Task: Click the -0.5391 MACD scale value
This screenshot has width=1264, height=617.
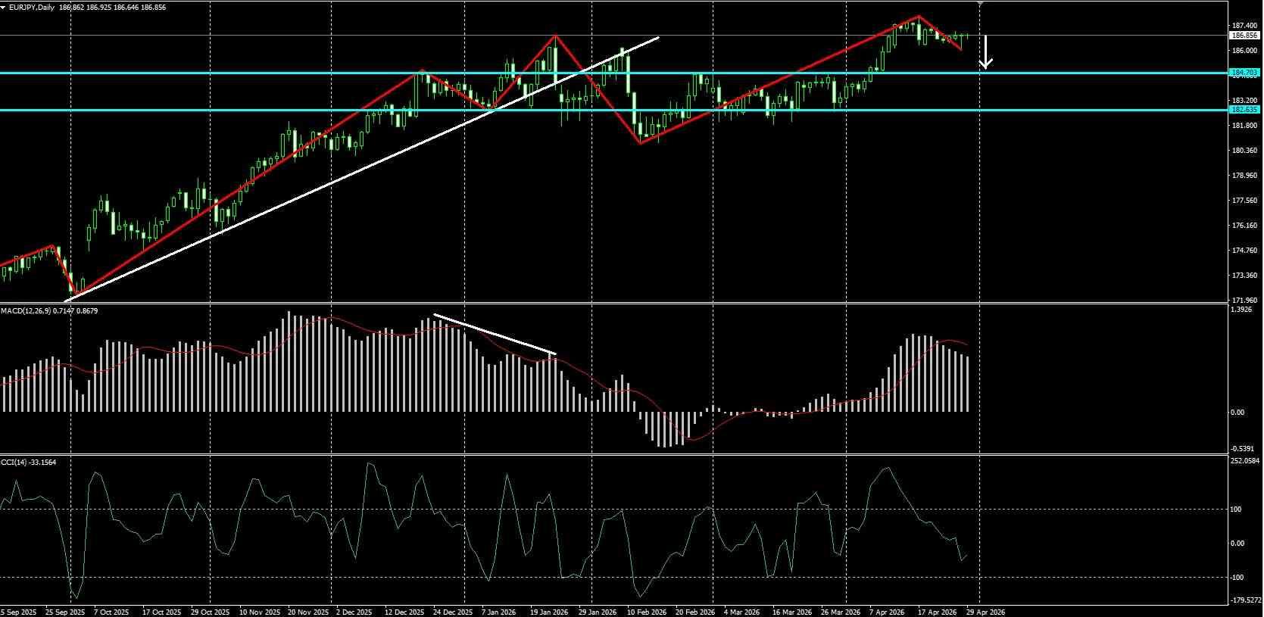Action: 1243,449
